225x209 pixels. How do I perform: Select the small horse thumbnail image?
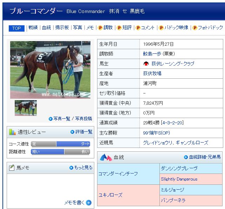(26, 108)
